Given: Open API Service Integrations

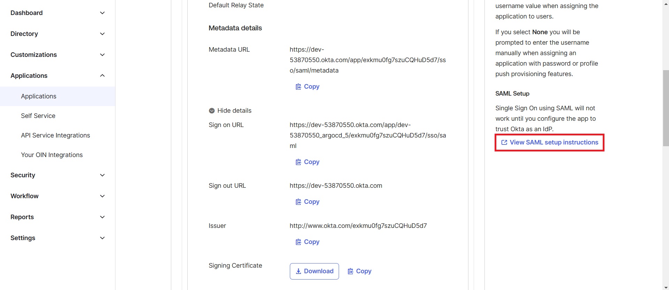Looking at the screenshot, I should (x=55, y=135).
